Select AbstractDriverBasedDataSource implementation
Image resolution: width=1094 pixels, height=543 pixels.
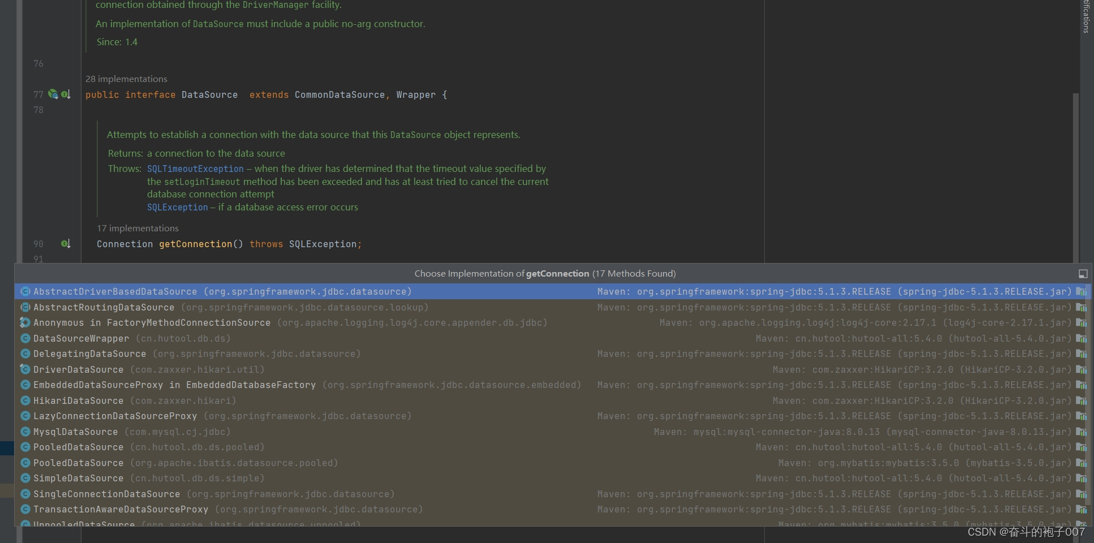[x=552, y=291]
